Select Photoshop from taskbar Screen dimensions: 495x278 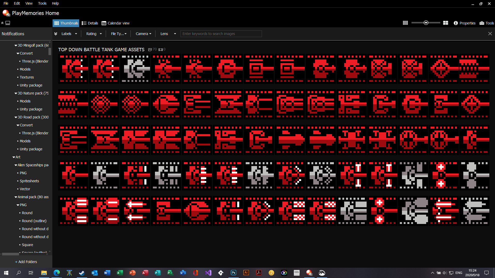[x=233, y=273]
